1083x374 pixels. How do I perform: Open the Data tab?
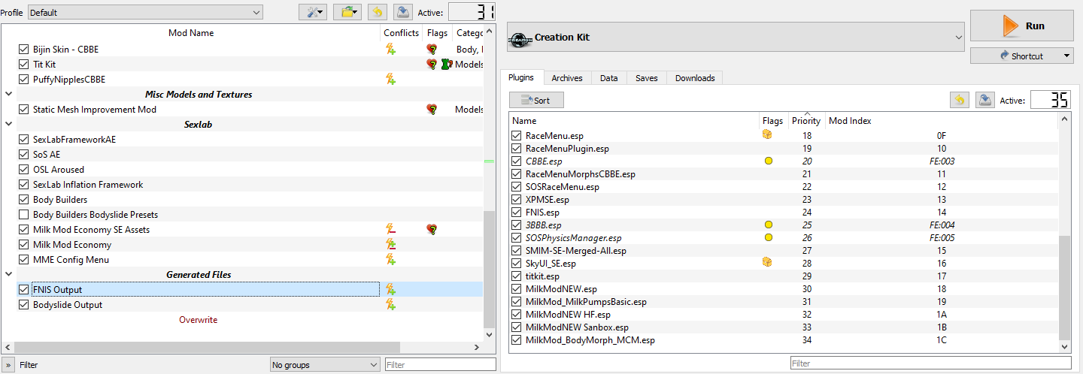(x=609, y=78)
